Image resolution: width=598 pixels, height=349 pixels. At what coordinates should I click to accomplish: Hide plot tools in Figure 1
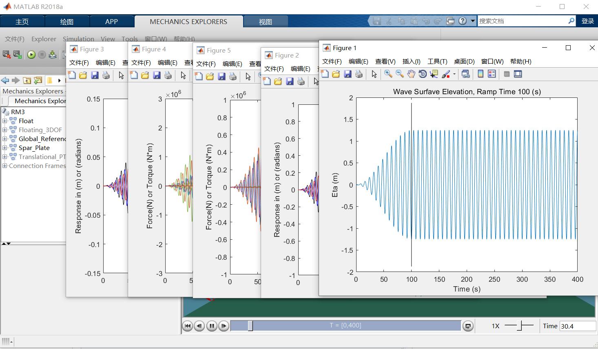(507, 74)
